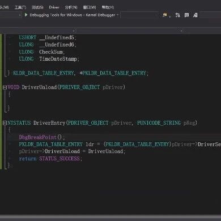
Task: Click the NTSTATUS return type
Action: click(19, 123)
